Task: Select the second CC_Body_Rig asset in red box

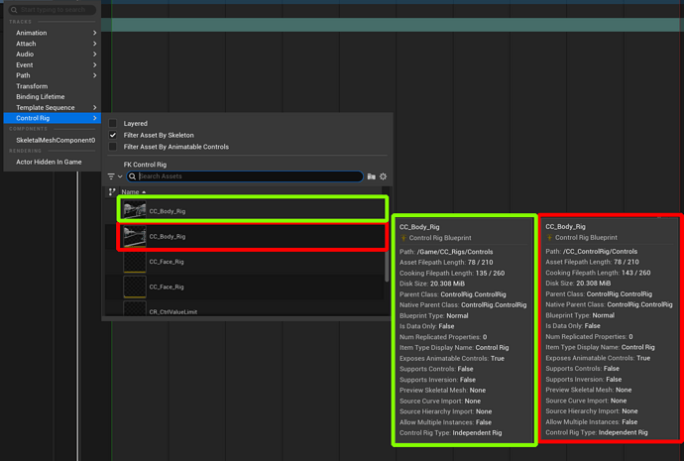Action: click(253, 236)
